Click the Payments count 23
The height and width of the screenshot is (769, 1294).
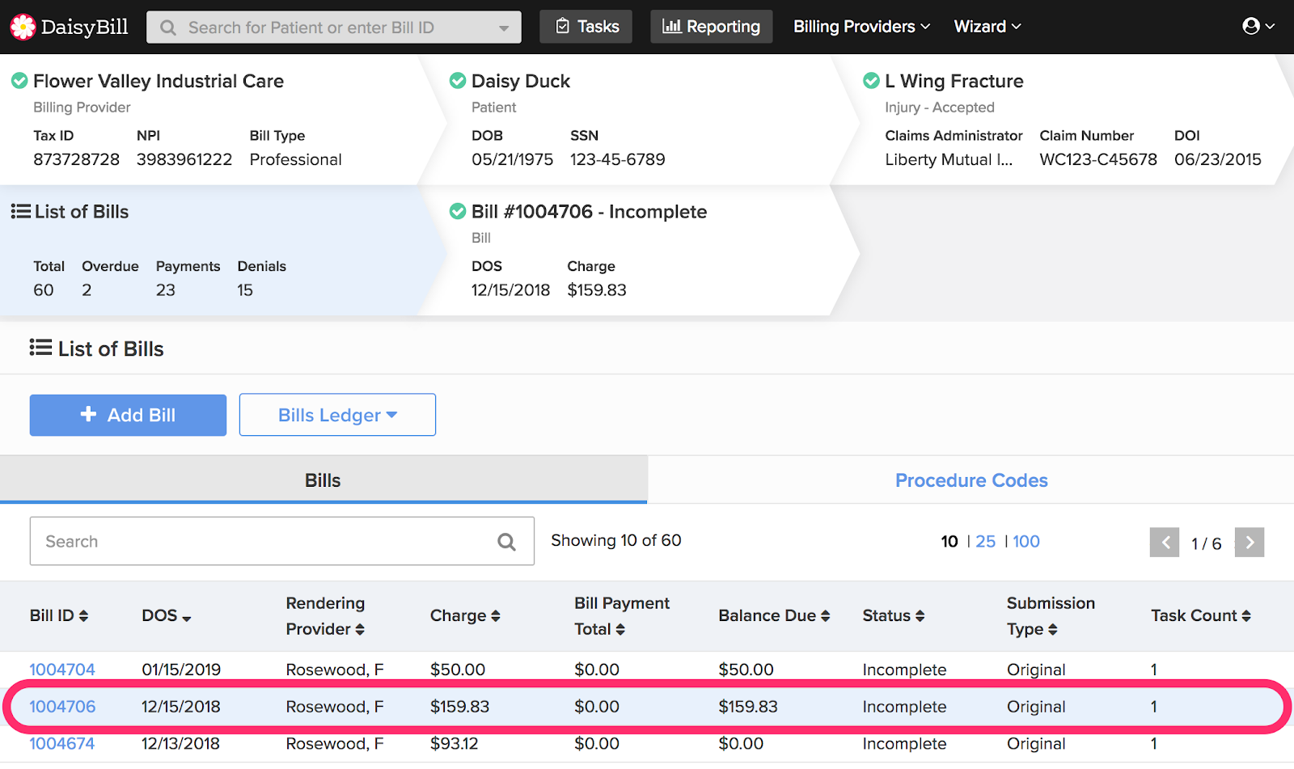coord(166,289)
